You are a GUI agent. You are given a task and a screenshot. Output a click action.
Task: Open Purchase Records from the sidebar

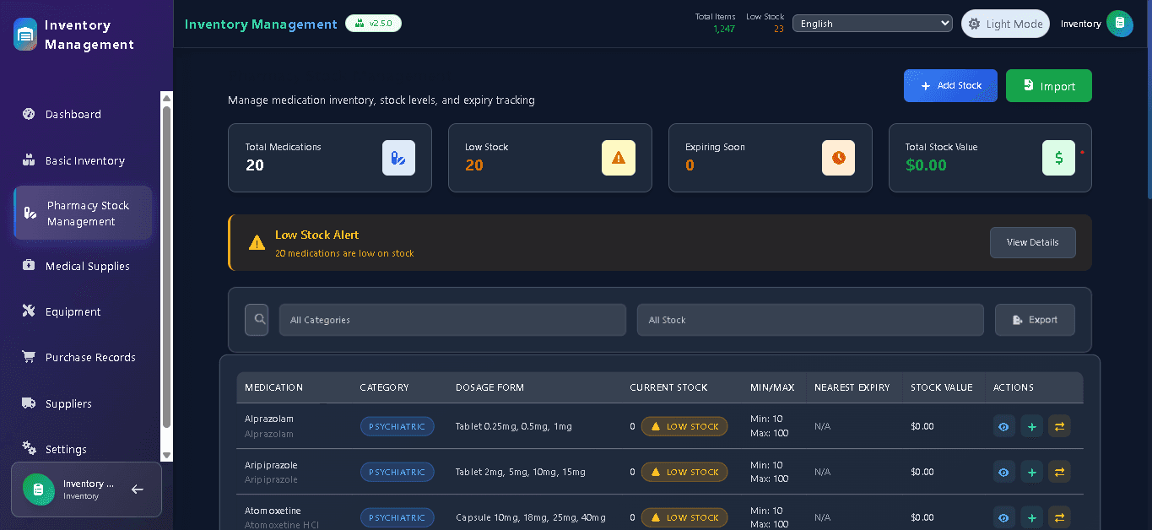coord(89,357)
